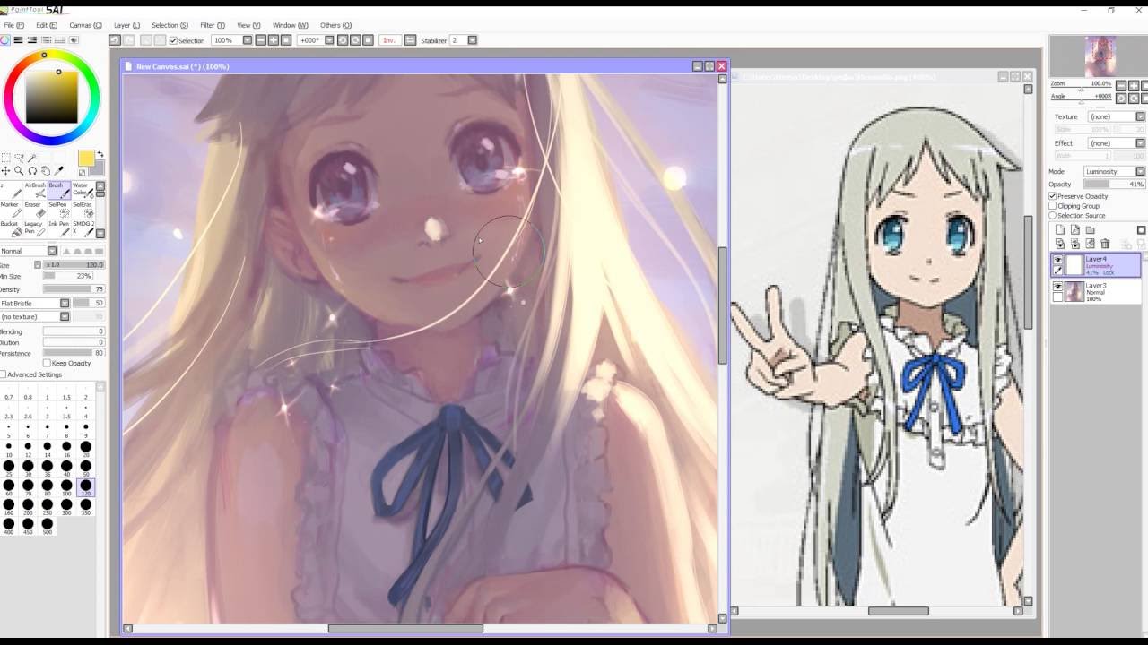Viewport: 1148px width, 645px height.
Task: Select the hand pan tool
Action: 46,170
